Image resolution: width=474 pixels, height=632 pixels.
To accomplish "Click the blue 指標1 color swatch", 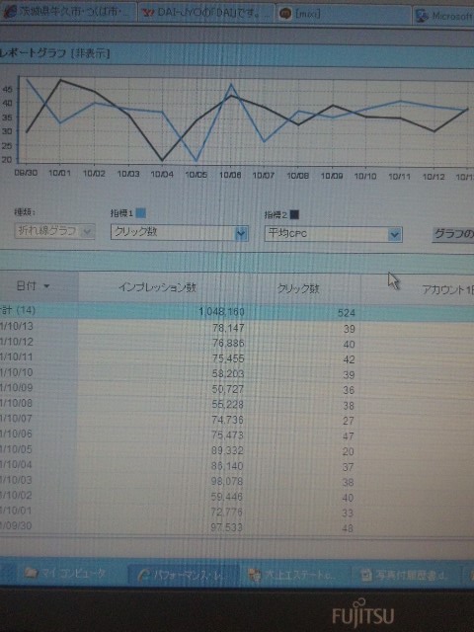I will [140, 213].
